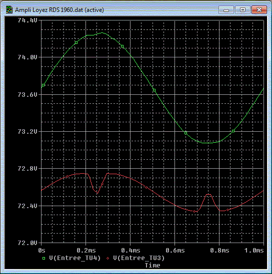Screen dimensions: 272x274
Task: Click the red diamond marker in the trace dip
Action: click(x=102, y=184)
